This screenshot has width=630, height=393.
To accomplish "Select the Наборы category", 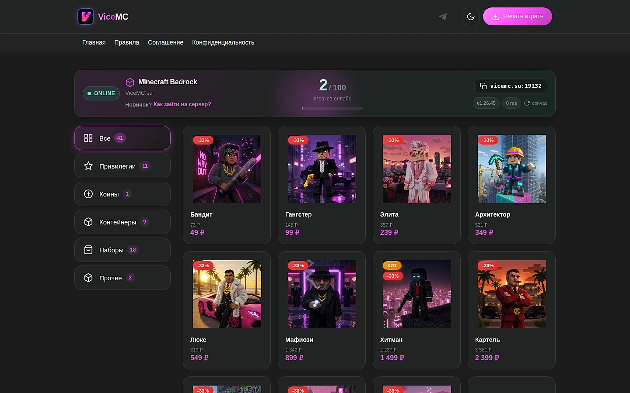I will click(122, 250).
